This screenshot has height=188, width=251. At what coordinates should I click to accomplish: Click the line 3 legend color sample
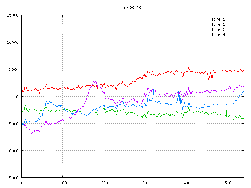(x=233, y=29)
